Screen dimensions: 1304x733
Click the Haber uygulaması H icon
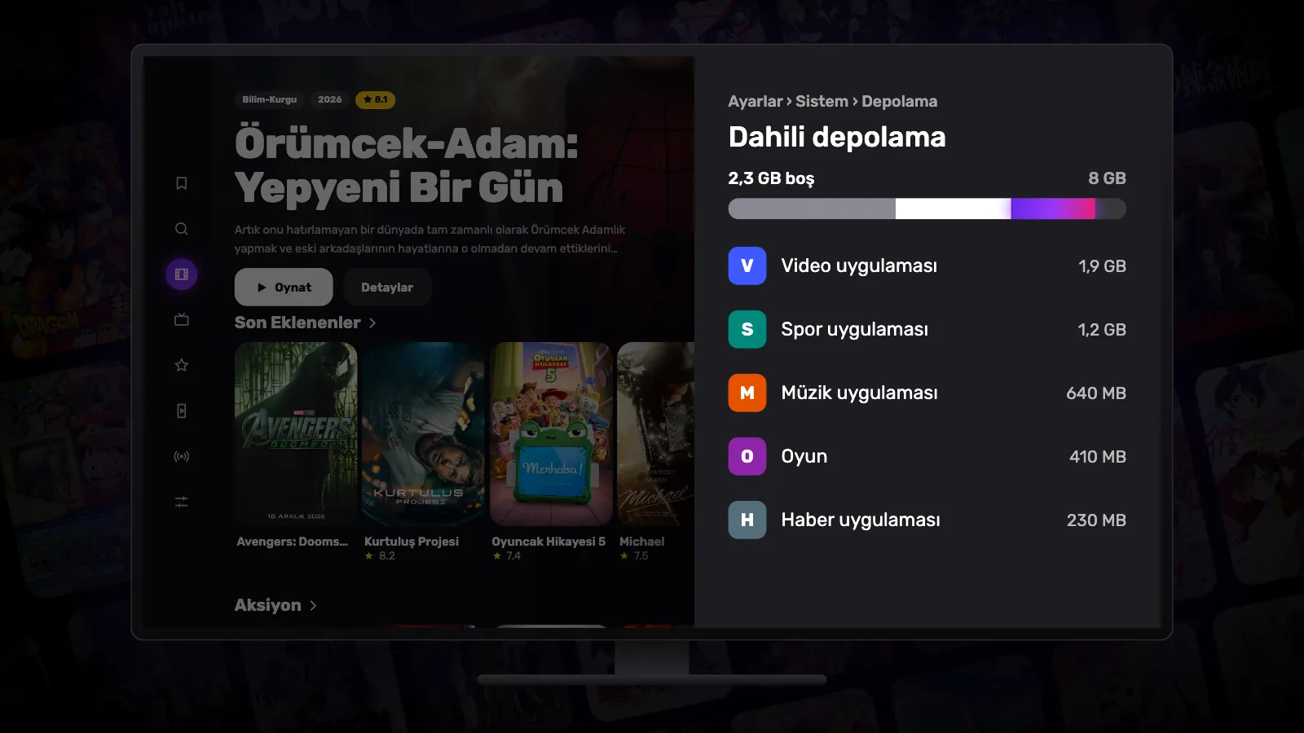click(x=747, y=520)
